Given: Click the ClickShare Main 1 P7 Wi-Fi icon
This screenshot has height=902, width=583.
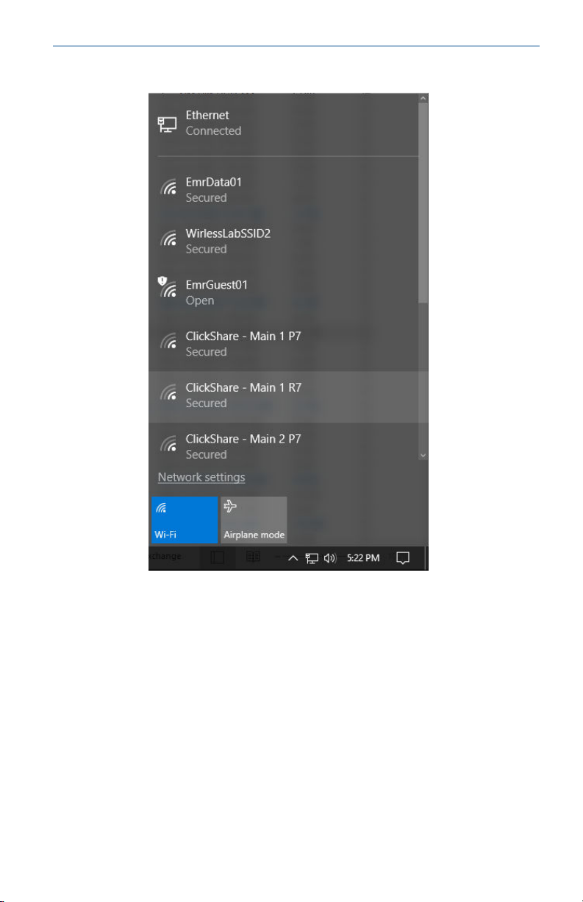Looking at the screenshot, I should pyautogui.click(x=168, y=344).
